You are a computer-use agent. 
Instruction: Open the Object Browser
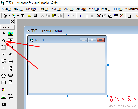(x=116, y=16)
